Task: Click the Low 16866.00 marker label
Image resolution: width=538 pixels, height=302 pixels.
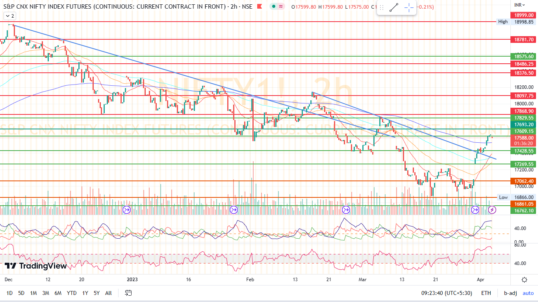Action: point(516,197)
